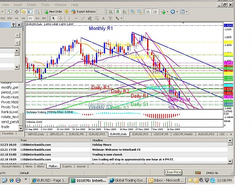Open the Journal terminal tab
The height and width of the screenshot is (189, 252).
81,166
